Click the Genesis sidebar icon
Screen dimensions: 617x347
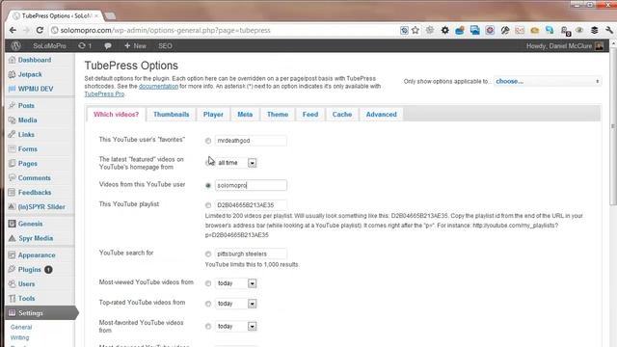coord(12,224)
